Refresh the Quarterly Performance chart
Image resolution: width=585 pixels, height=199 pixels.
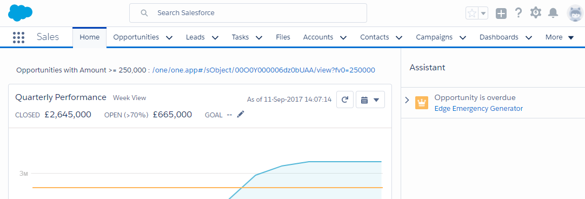tap(345, 99)
